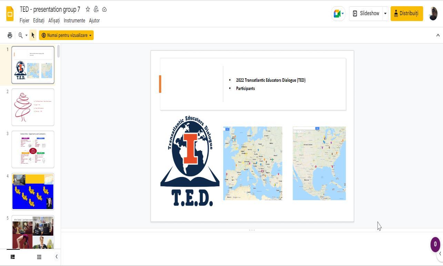Screen dimensions: 443x266
Task: Print the presentation with printer icon
Action: point(10,35)
